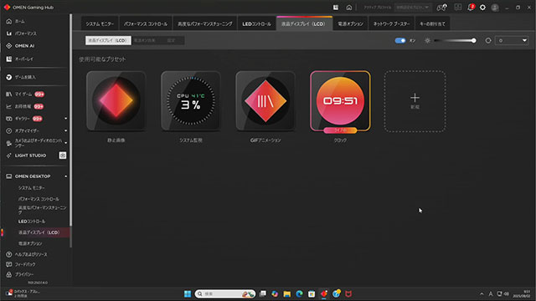The image size is (536, 301).
Task: Adjust the LCD brightness slider handle
Action: point(473,41)
